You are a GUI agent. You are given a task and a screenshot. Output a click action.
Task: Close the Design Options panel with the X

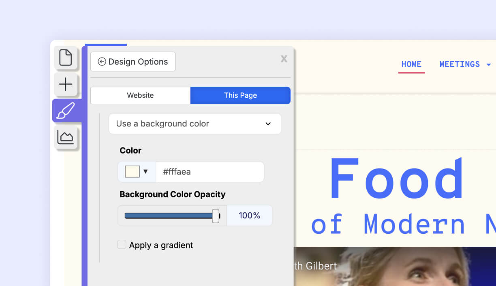point(284,59)
